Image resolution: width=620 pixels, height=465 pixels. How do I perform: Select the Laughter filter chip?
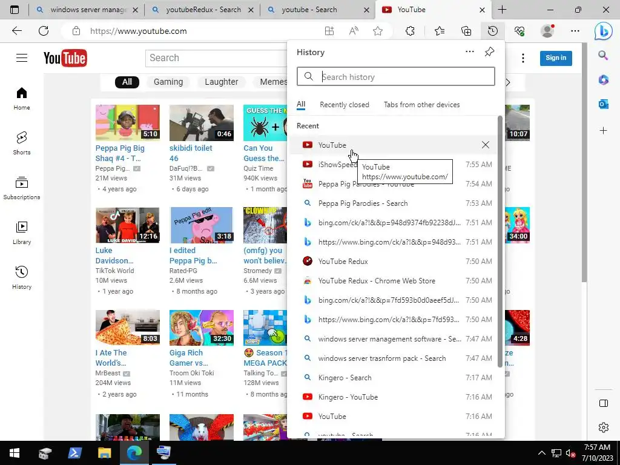tap(222, 82)
